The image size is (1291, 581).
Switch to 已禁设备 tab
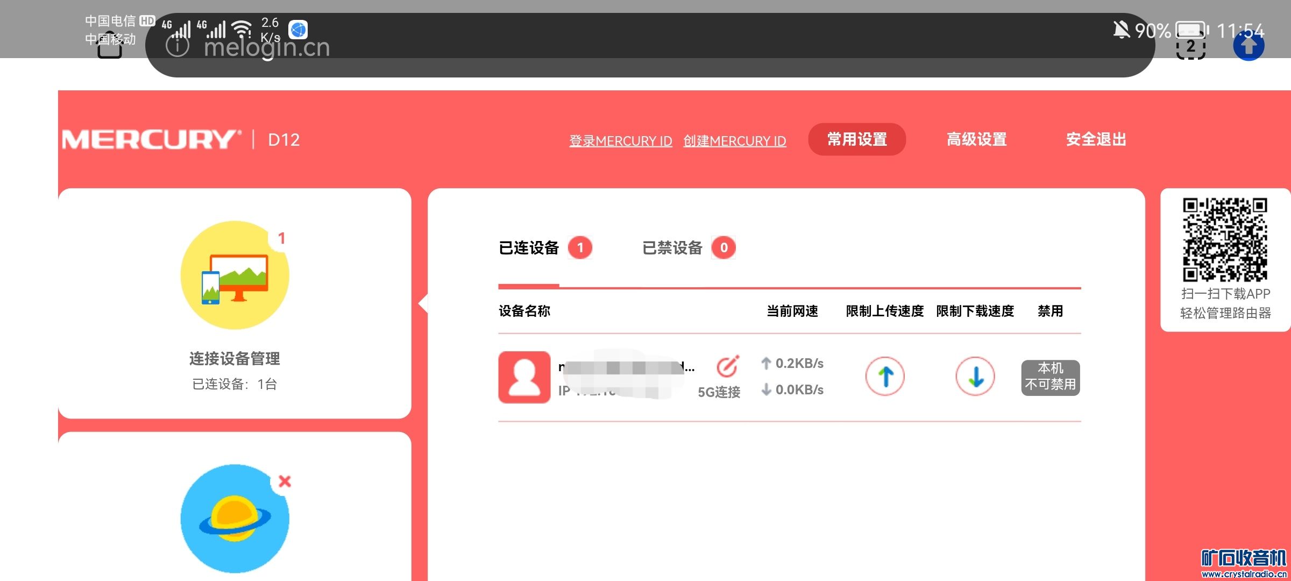coord(672,248)
